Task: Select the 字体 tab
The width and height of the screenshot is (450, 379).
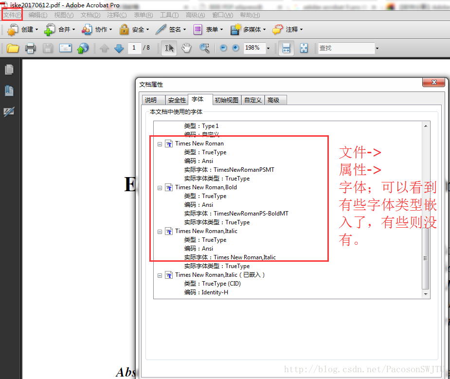Action: (200, 99)
